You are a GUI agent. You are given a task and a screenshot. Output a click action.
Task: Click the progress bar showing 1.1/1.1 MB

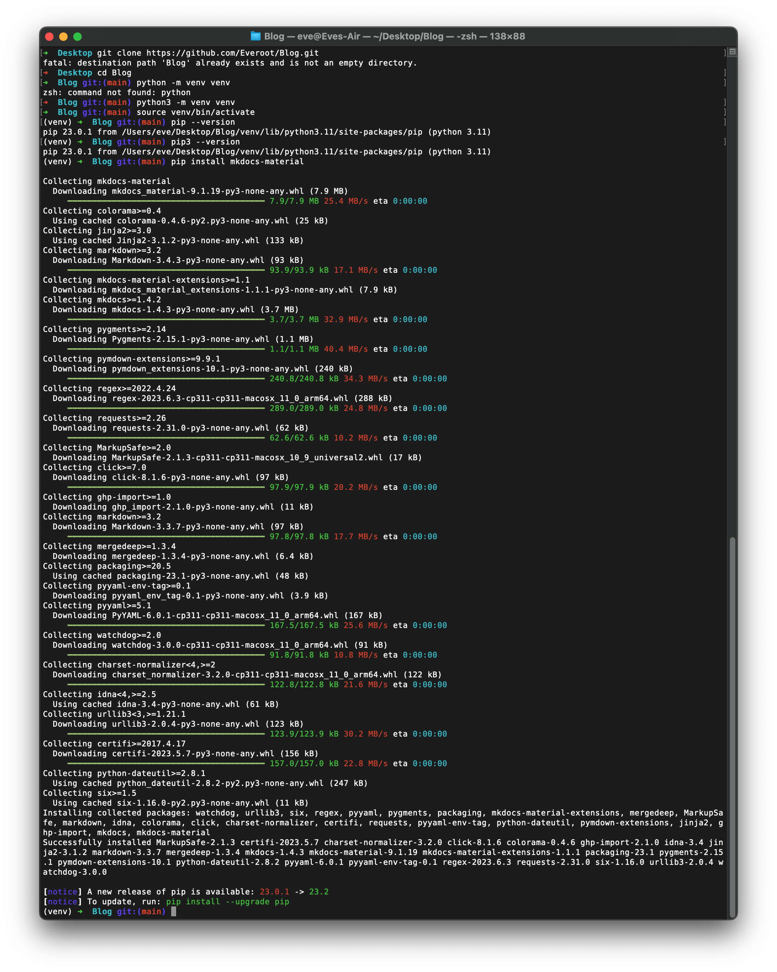[x=166, y=349]
